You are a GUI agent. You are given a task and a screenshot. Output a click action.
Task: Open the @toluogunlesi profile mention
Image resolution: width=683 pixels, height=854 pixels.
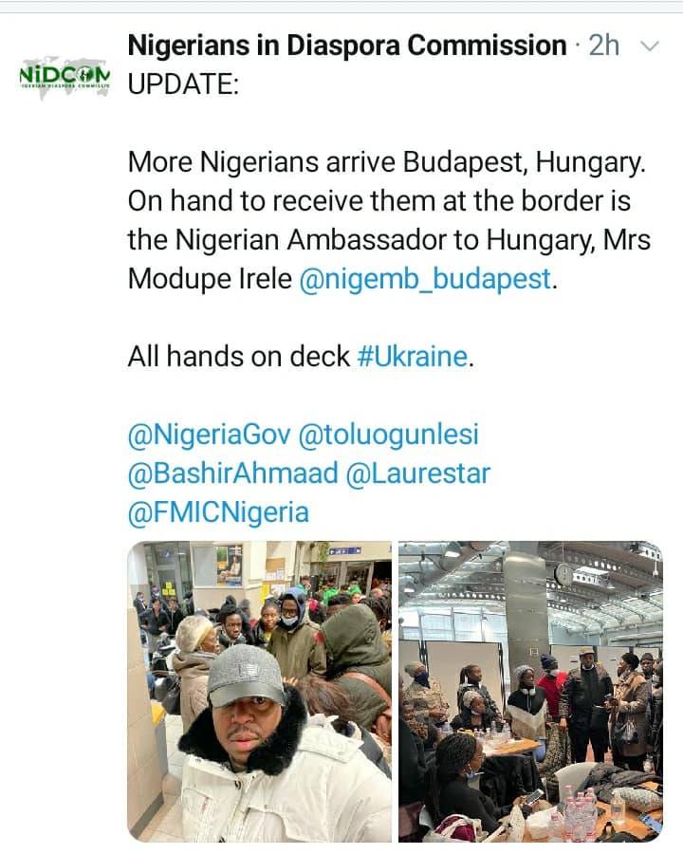389,435
